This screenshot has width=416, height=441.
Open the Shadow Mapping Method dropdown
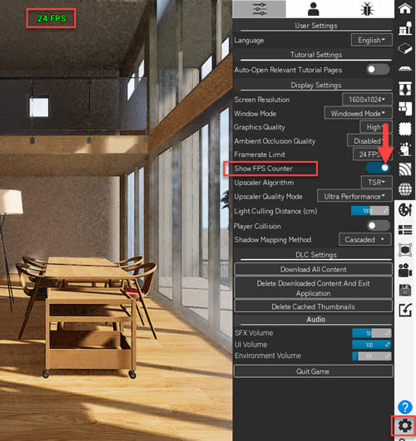(365, 239)
